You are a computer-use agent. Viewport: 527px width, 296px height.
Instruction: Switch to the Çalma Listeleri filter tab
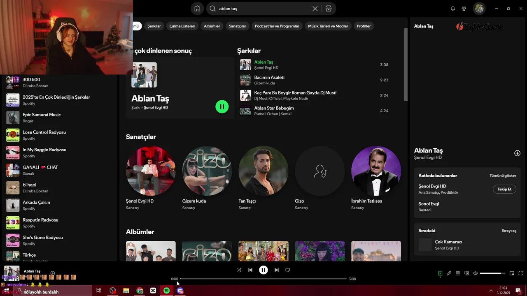[182, 26]
